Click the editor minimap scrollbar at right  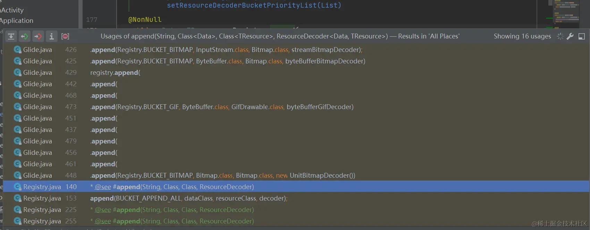coord(566,14)
